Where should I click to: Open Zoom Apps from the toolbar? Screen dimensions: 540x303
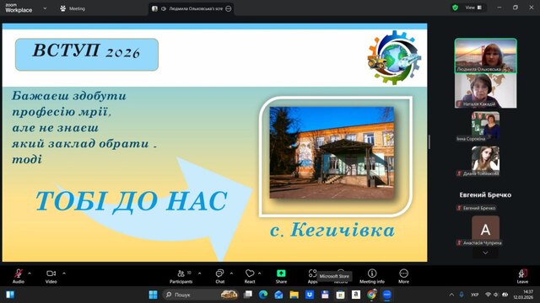[312, 276]
